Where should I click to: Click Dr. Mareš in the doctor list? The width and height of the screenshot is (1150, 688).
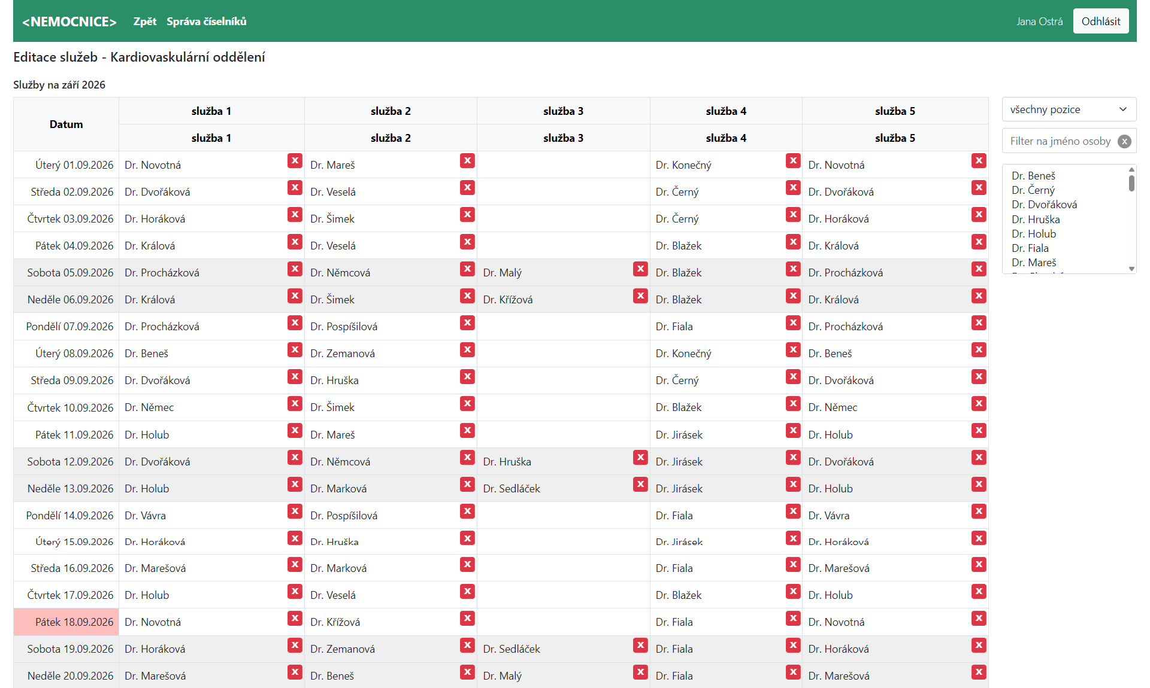click(1034, 263)
